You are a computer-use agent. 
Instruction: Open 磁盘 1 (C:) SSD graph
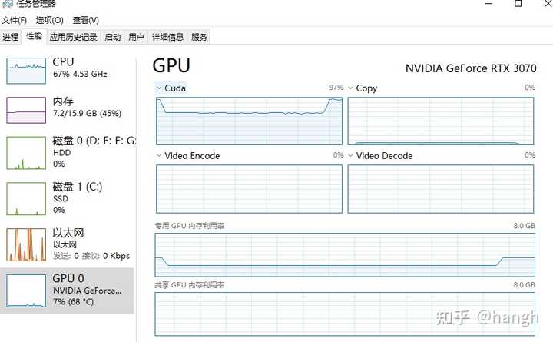pyautogui.click(x=26, y=198)
